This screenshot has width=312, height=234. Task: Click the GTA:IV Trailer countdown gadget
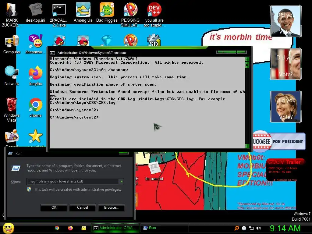click(285, 170)
